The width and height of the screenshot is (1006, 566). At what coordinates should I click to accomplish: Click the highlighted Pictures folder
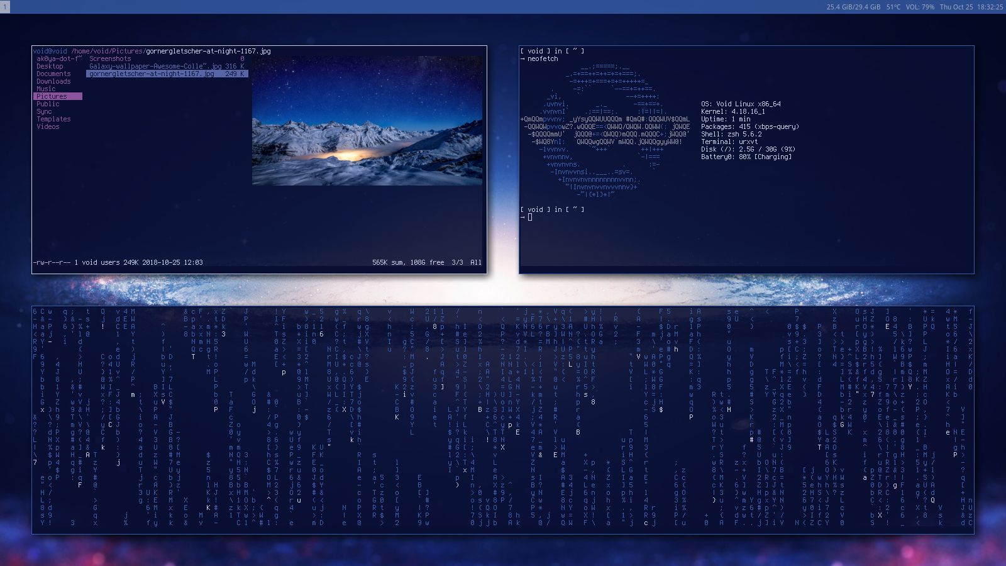52,96
